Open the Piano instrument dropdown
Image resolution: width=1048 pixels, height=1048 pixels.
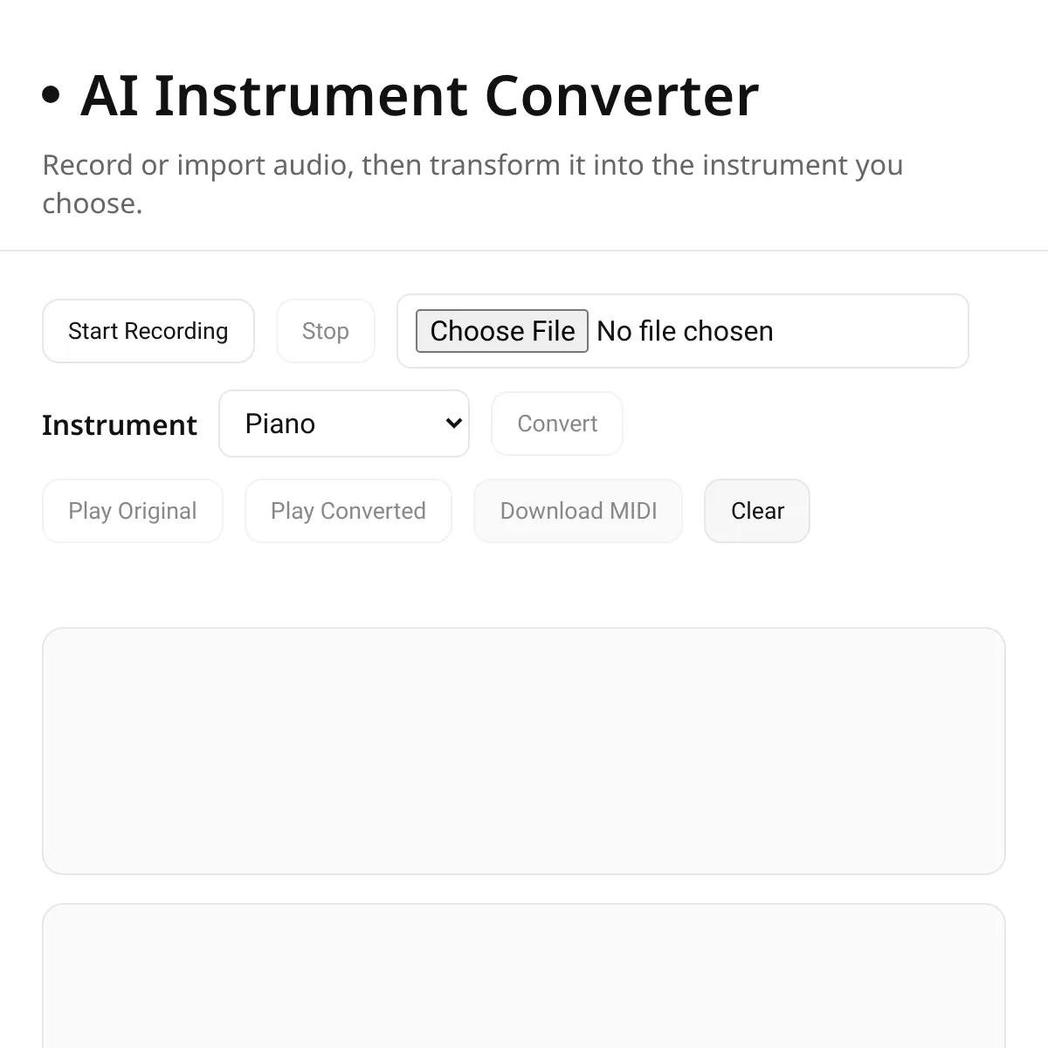pyautogui.click(x=343, y=424)
